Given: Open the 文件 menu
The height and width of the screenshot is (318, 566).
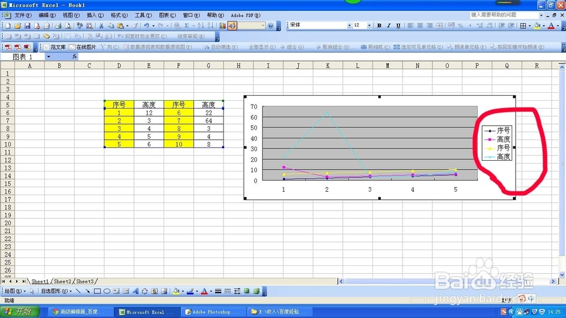Looking at the screenshot, I should 23,15.
